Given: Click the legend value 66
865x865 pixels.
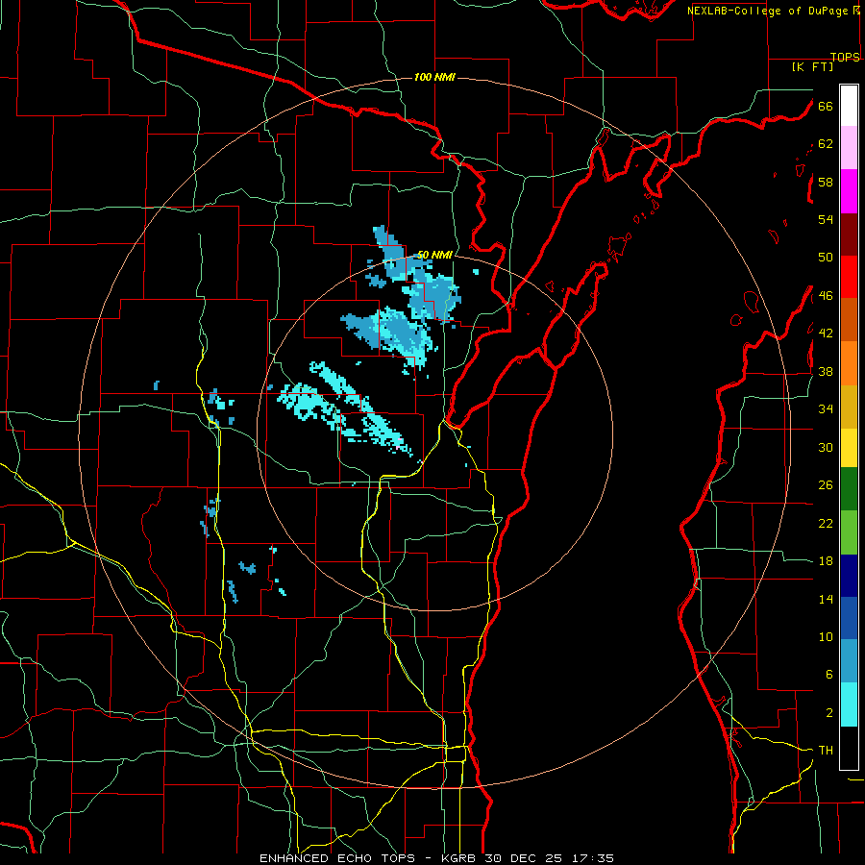Looking at the screenshot, I should tap(826, 106).
